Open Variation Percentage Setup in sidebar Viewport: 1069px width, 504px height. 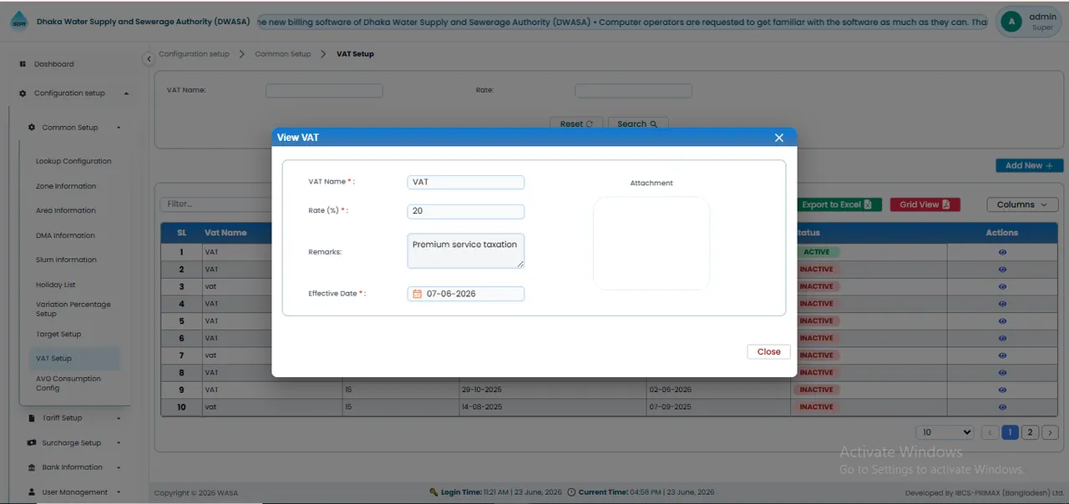(73, 309)
